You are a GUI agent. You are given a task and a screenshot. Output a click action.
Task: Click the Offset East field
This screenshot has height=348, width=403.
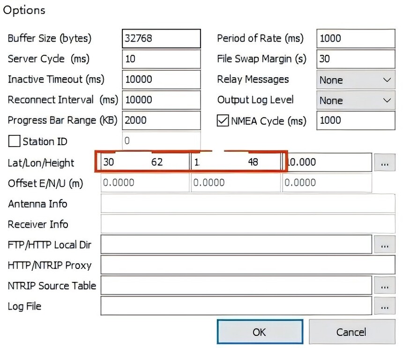pos(145,183)
